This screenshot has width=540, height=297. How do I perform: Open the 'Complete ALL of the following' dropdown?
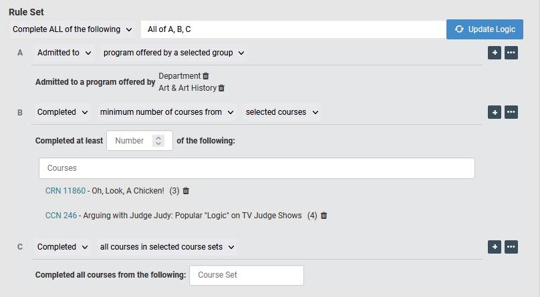pos(72,29)
